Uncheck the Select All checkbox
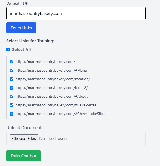Image resolution: width=160 pixels, height=166 pixels. 8,49
